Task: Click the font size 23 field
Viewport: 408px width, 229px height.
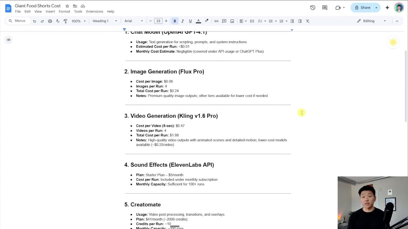Action: [158, 21]
